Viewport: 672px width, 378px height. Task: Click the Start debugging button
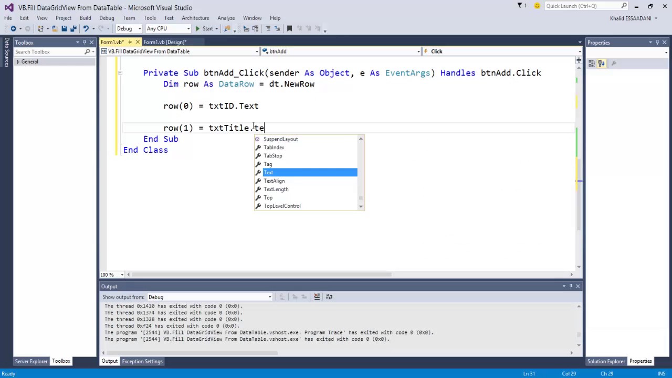pos(204,28)
